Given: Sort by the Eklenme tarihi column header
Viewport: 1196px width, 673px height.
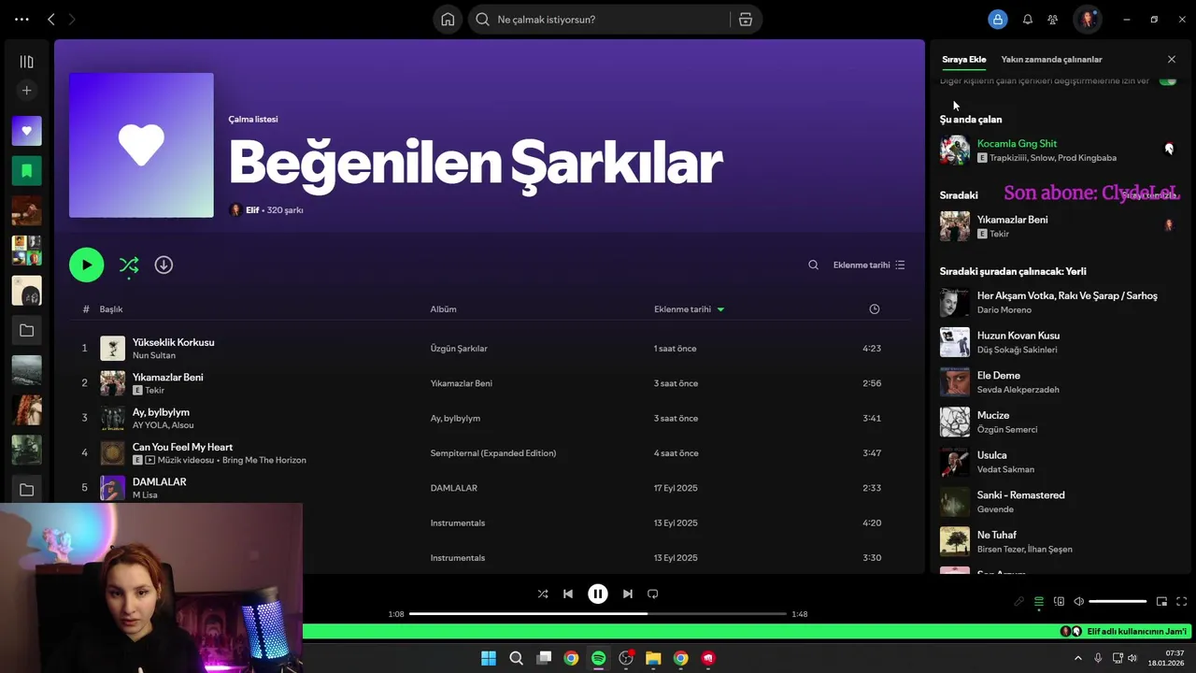Looking at the screenshot, I should (x=689, y=309).
